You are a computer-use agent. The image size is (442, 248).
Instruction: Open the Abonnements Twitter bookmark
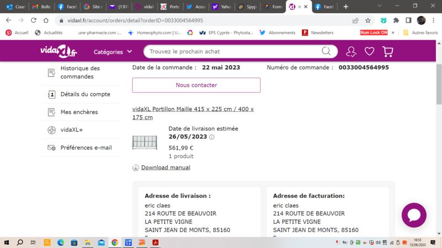[277, 33]
